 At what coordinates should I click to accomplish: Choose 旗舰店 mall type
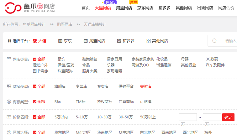pos(60,86)
